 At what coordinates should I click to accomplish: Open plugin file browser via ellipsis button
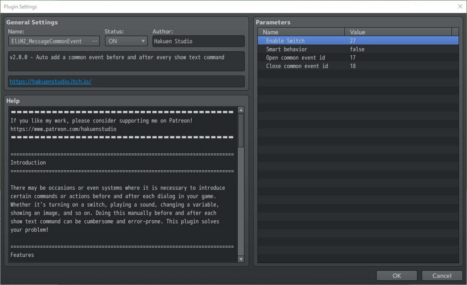click(95, 41)
